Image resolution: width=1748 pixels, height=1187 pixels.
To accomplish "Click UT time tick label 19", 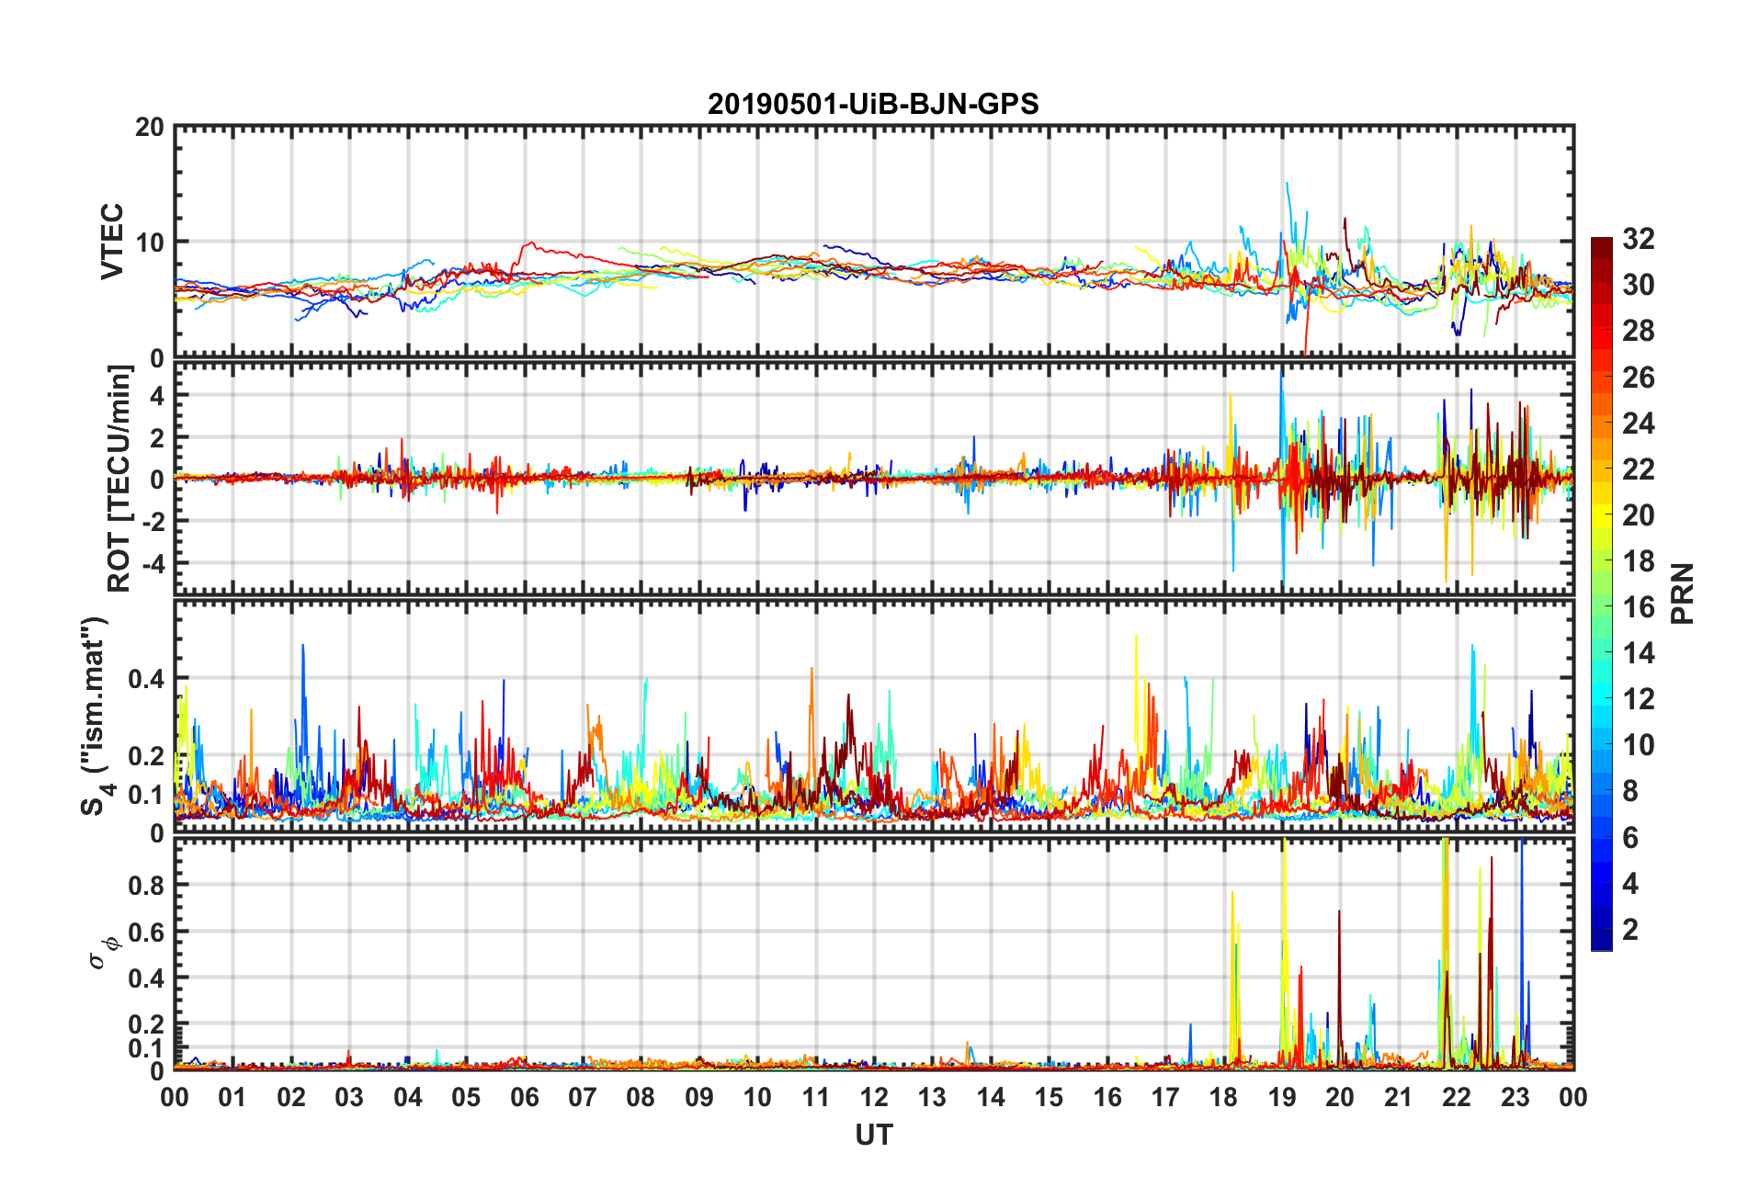I will pos(1282,1098).
